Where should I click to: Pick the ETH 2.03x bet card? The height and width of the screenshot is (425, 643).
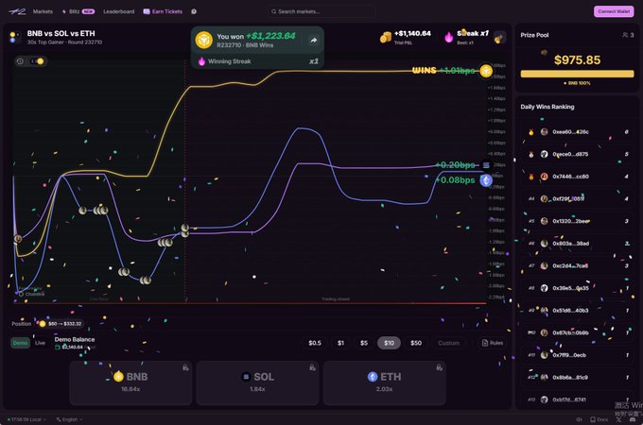pos(384,382)
